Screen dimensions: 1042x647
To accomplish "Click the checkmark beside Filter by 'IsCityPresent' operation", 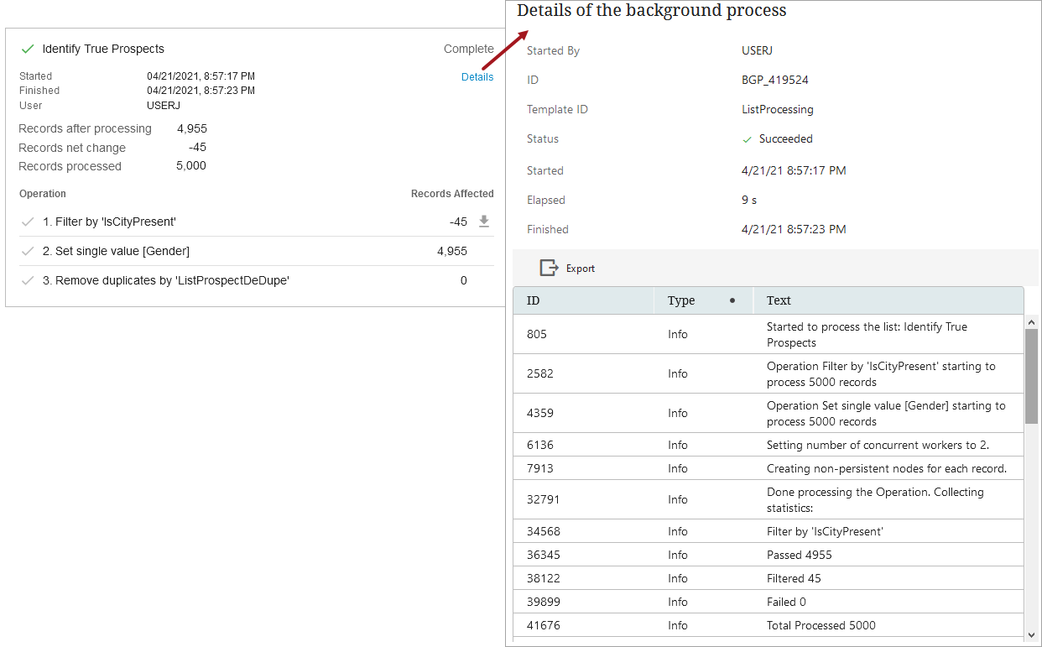I will coord(28,222).
